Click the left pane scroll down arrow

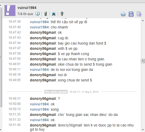pyautogui.click(x=1, y=130)
